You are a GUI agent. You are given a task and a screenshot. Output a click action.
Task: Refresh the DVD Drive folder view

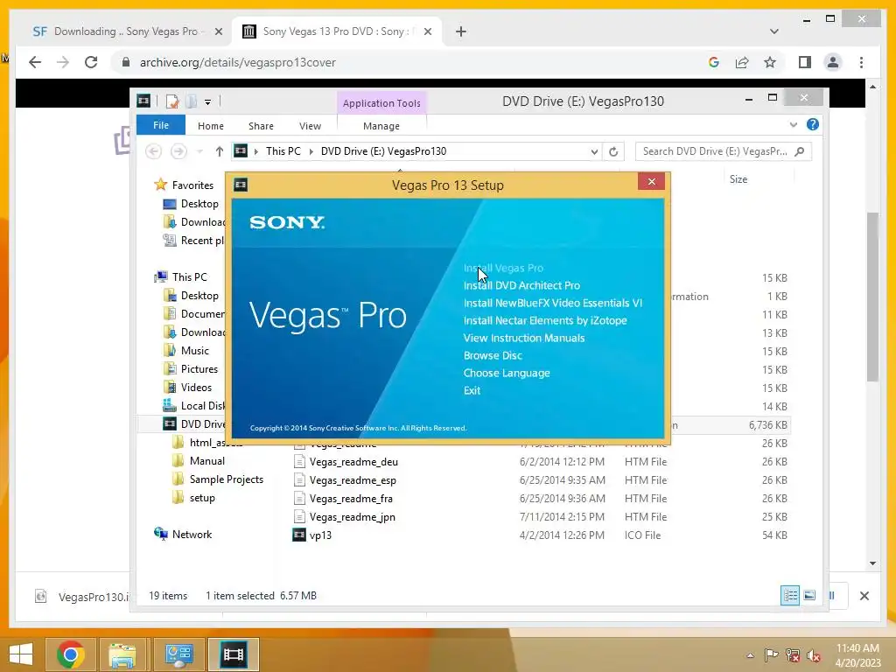point(613,151)
